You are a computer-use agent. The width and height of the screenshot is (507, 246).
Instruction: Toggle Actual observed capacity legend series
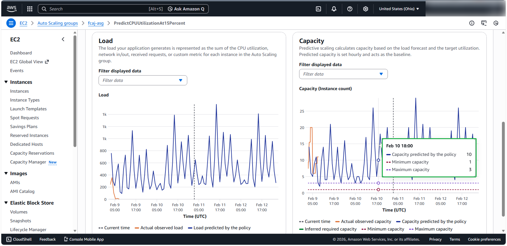[363, 221]
